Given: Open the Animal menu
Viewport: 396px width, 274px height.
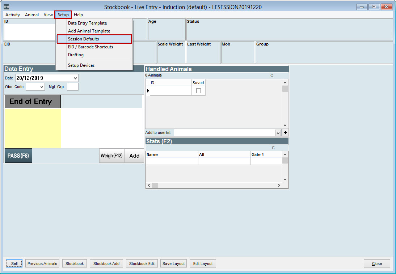Looking at the screenshot, I should (x=32, y=14).
